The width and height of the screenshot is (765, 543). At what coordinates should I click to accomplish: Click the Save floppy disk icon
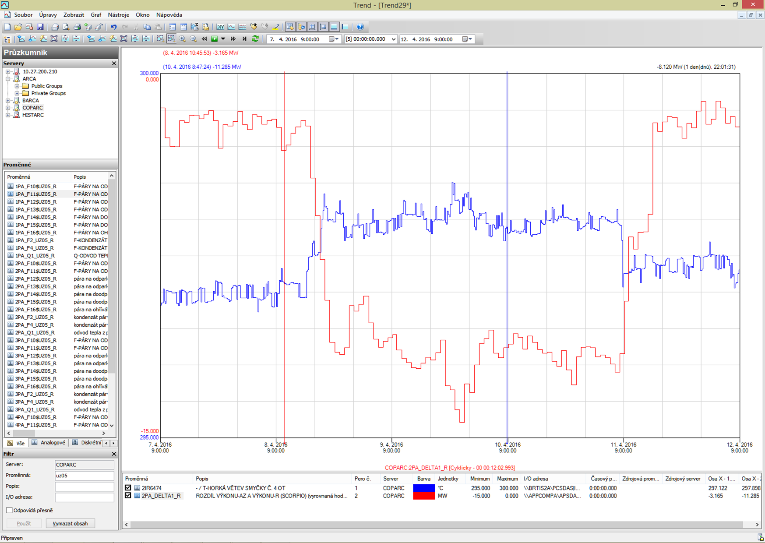(x=40, y=27)
